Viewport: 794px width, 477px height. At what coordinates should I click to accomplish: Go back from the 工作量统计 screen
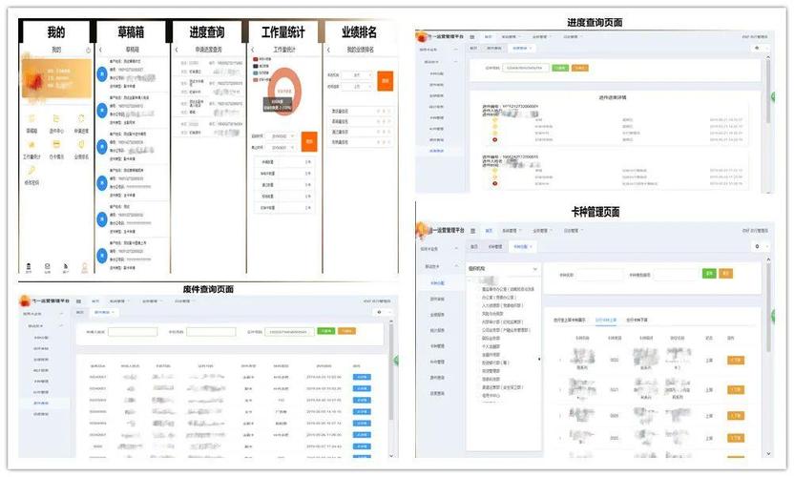pos(252,50)
